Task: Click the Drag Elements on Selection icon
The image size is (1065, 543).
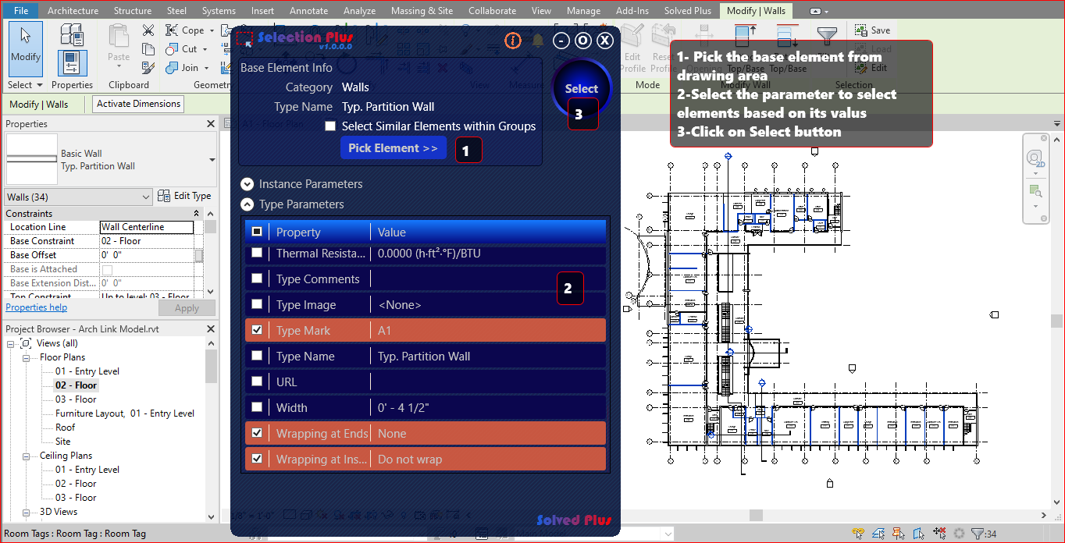Action: 939,534
